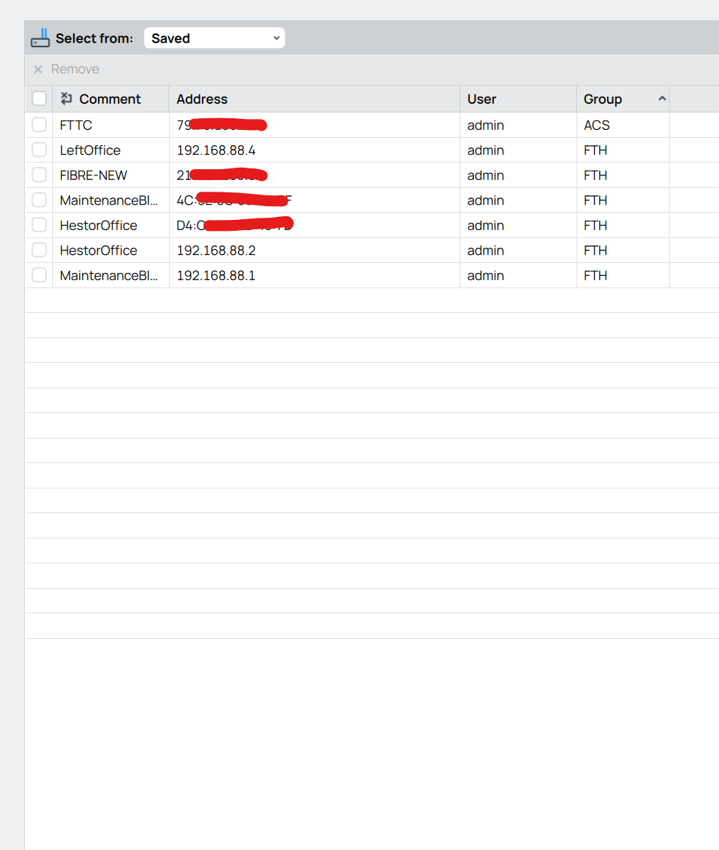719x850 pixels.
Task: Check the checkbox for the LeftOffice entry
Action: point(38,150)
